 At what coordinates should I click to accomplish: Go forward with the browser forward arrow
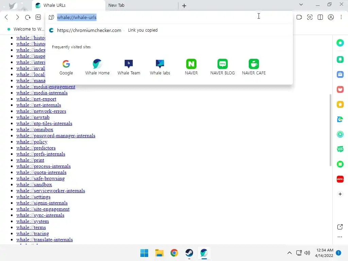pos(17,17)
